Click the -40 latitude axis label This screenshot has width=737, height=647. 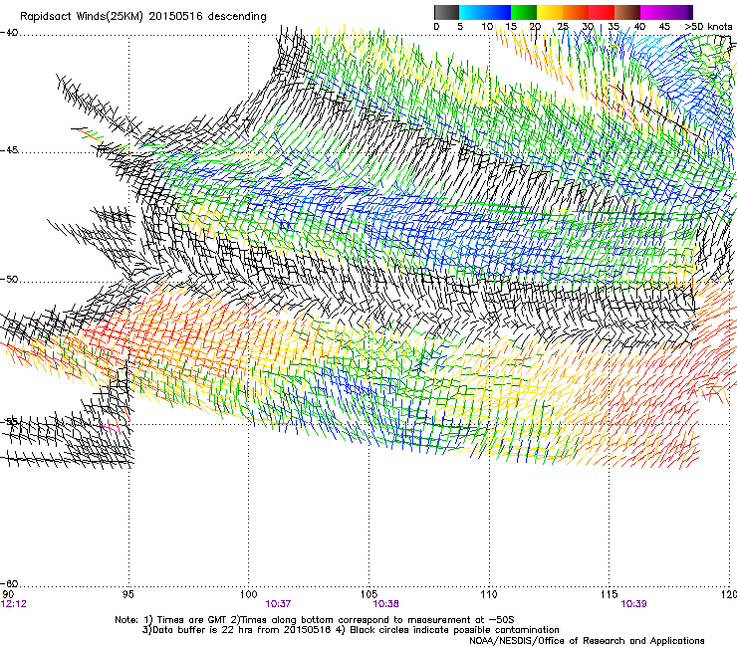click(x=9, y=33)
